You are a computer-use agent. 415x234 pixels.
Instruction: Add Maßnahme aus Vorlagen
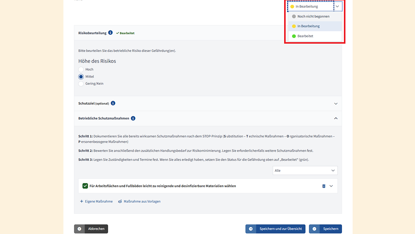pos(139,201)
